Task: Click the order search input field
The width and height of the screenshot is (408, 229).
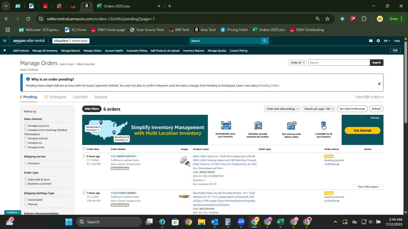Action: [339, 63]
